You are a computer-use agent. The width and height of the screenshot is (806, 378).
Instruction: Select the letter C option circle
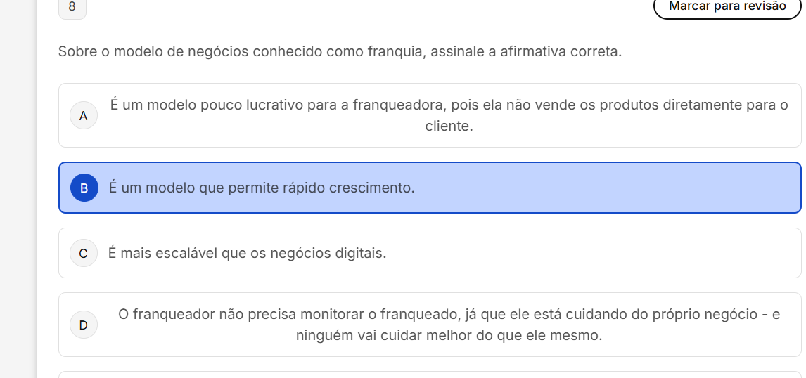coord(84,253)
